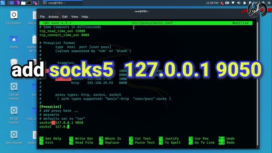
Task: Click the Write Out shortcut in nano
Action: (x=81, y=139)
